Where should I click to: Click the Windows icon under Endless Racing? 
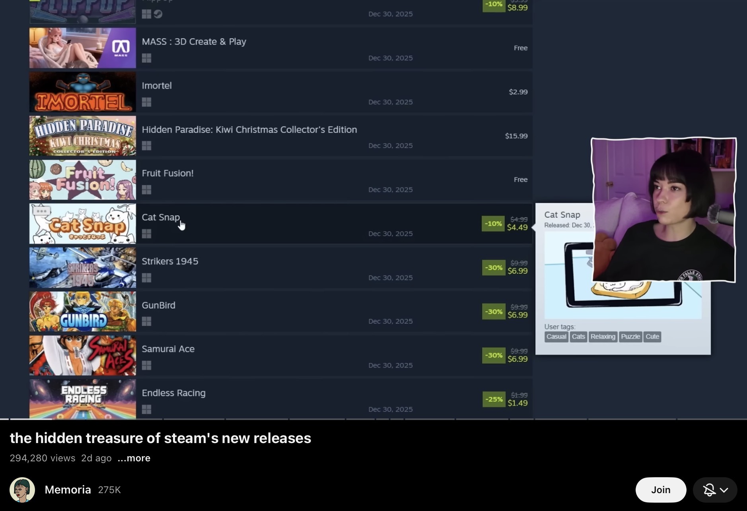(x=146, y=409)
